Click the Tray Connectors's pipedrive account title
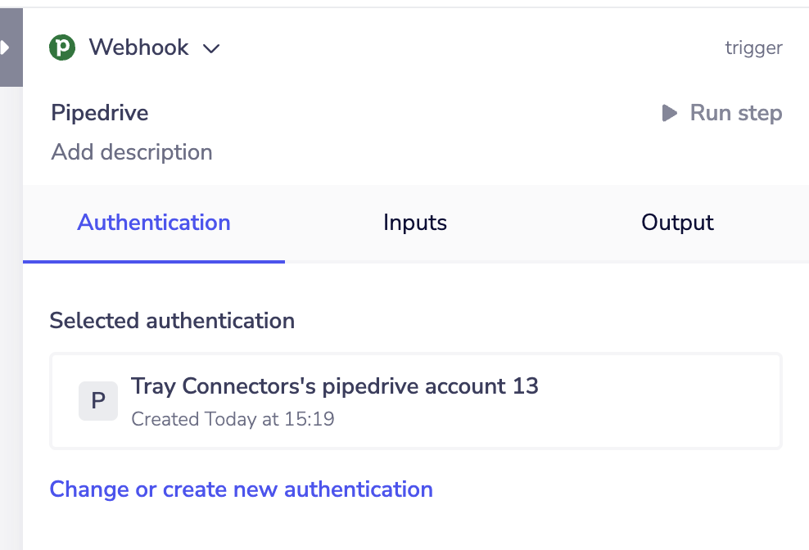809x550 pixels. pos(334,385)
